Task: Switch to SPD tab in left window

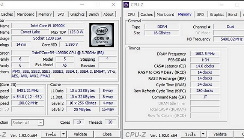Action: tap(61, 14)
